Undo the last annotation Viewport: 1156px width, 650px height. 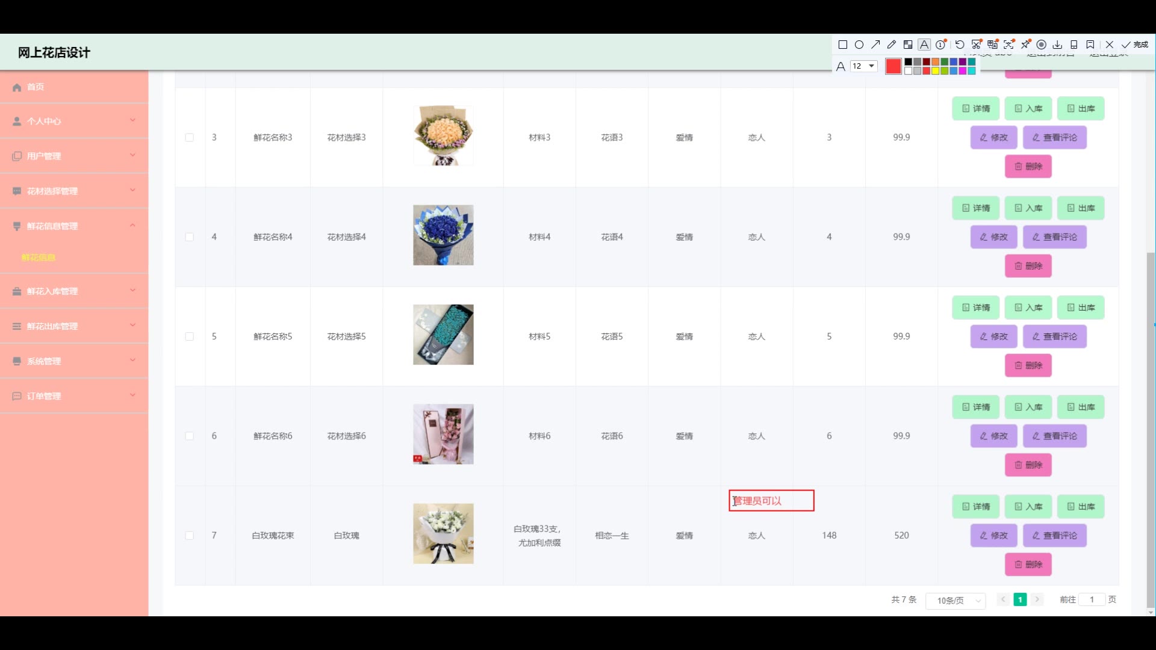[960, 45]
